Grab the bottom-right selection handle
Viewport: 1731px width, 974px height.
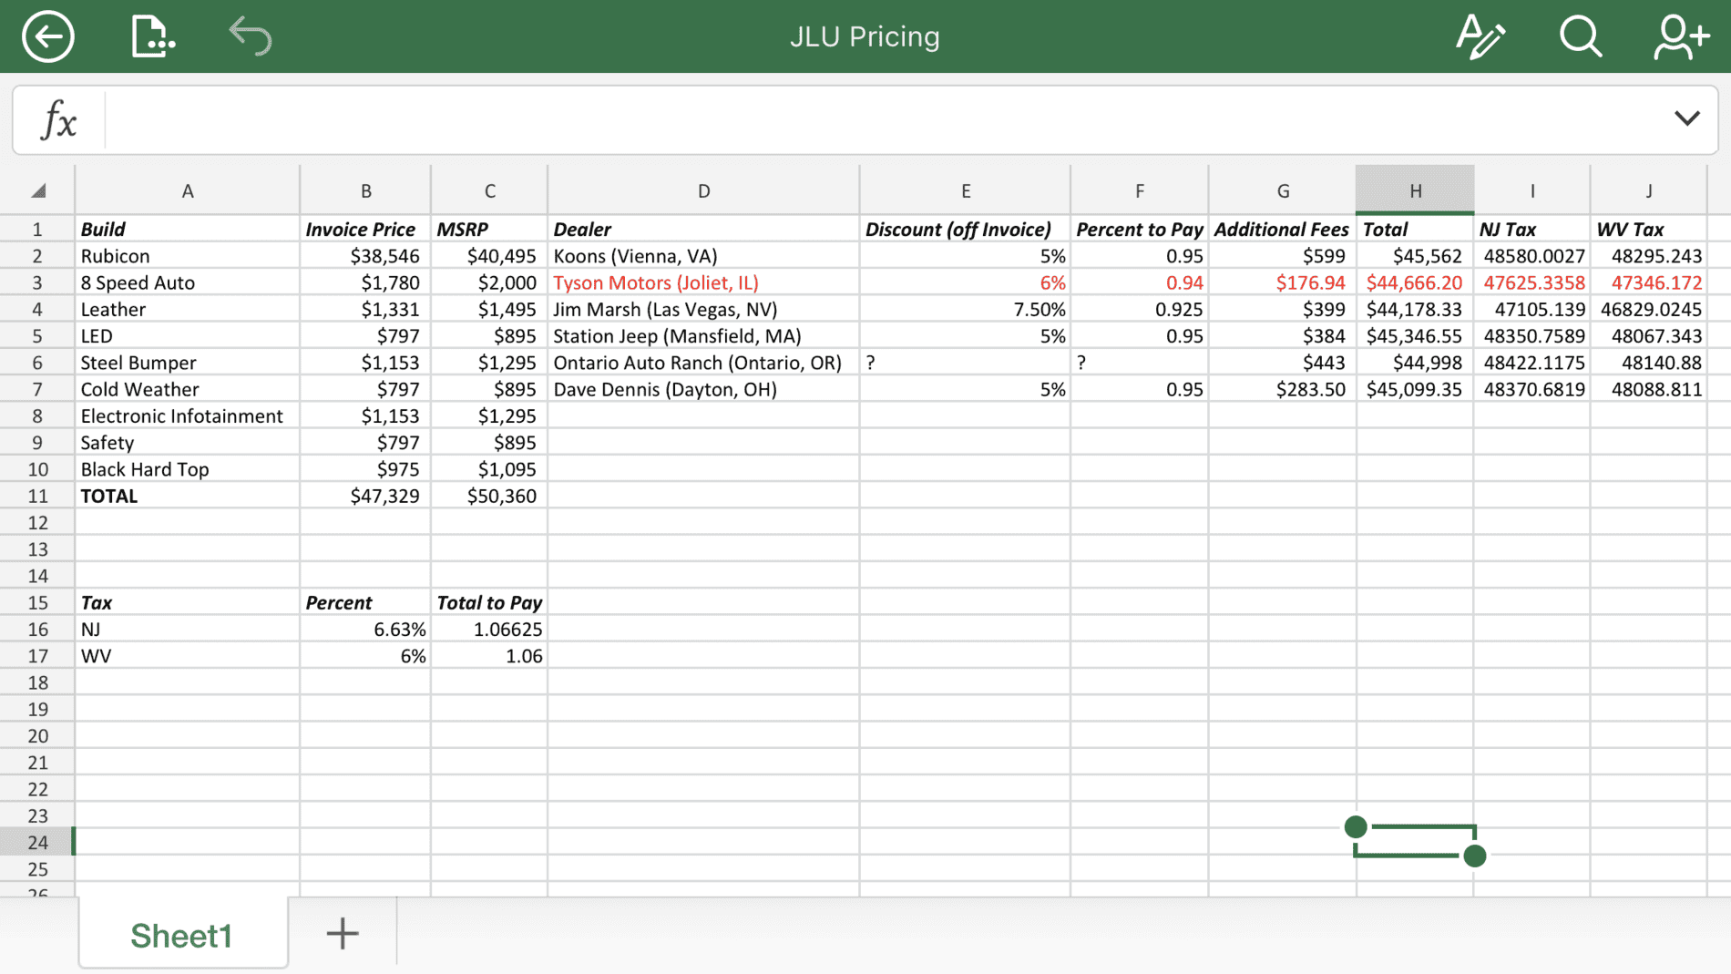[x=1475, y=856]
